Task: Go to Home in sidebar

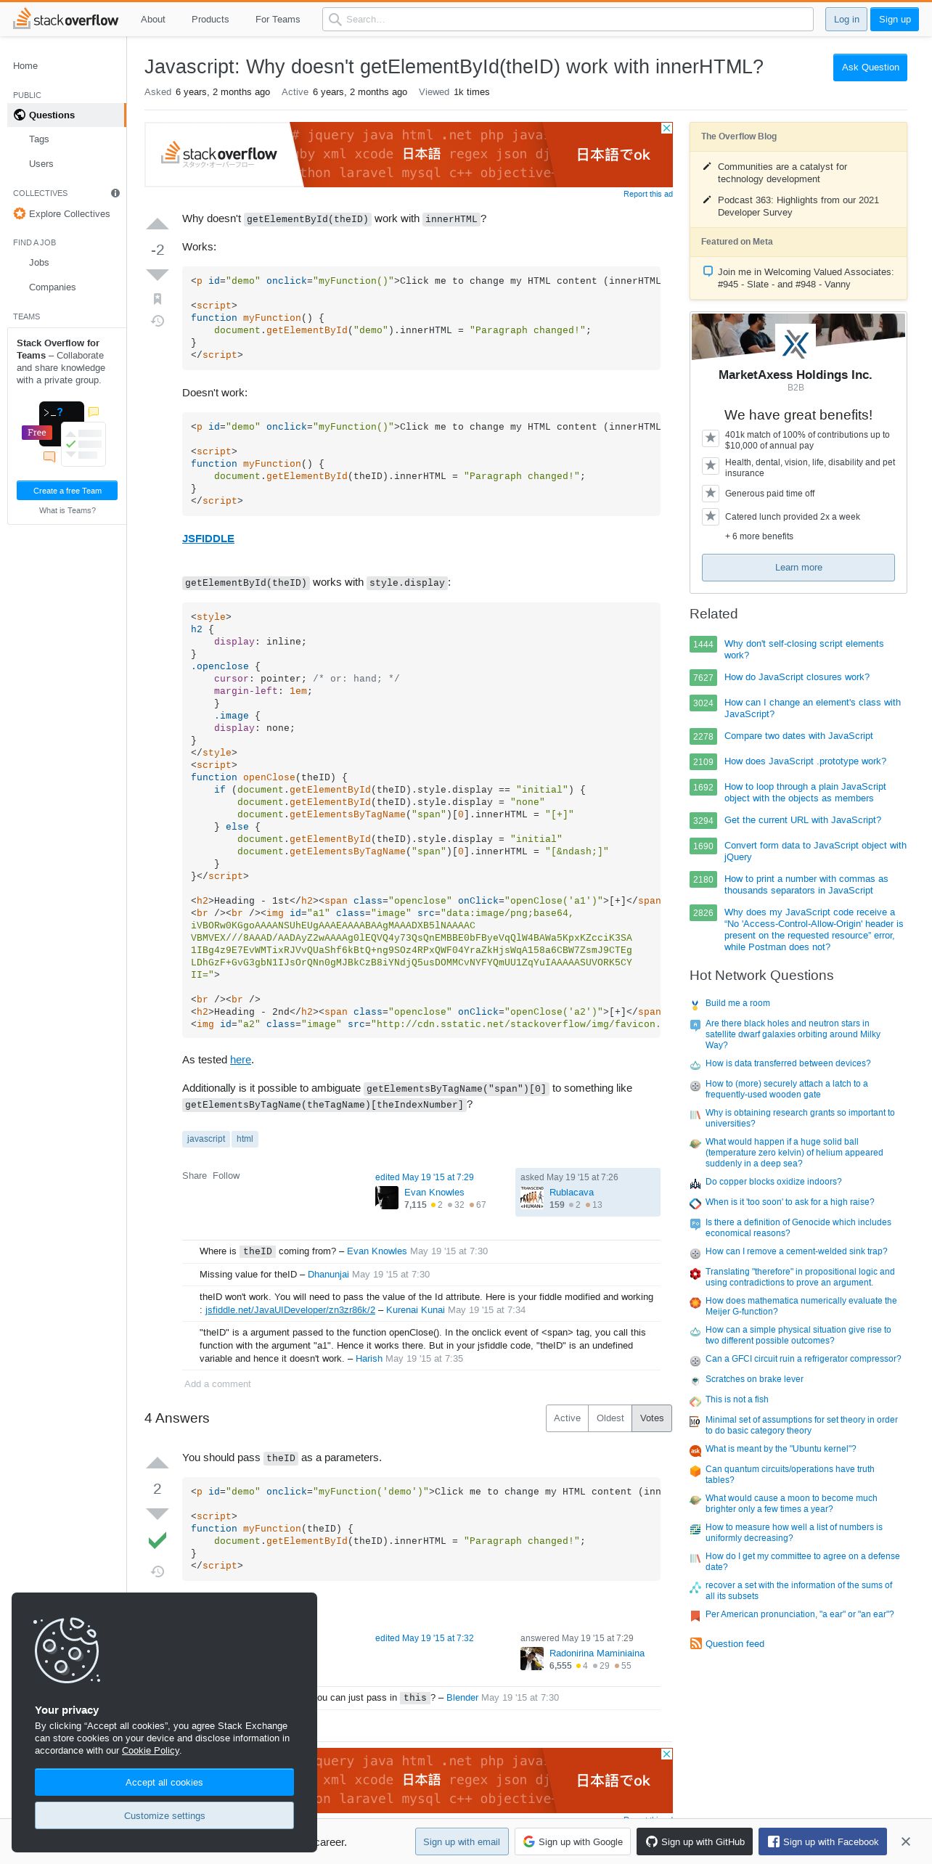Action: point(25,66)
